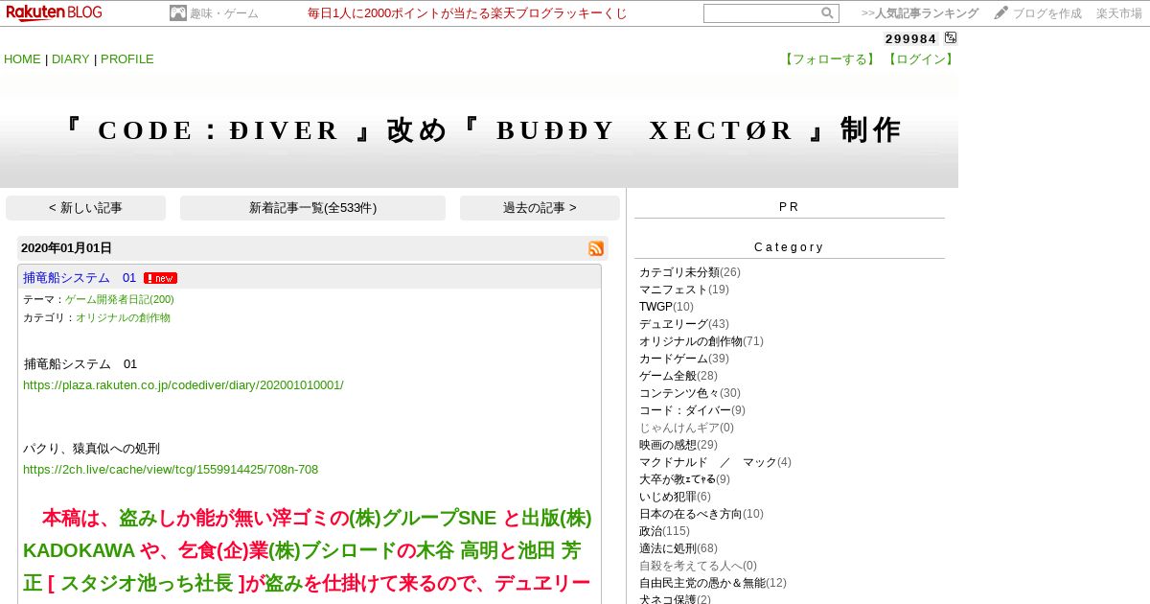Open theme ゲーム開発者日記(200)

(x=120, y=299)
